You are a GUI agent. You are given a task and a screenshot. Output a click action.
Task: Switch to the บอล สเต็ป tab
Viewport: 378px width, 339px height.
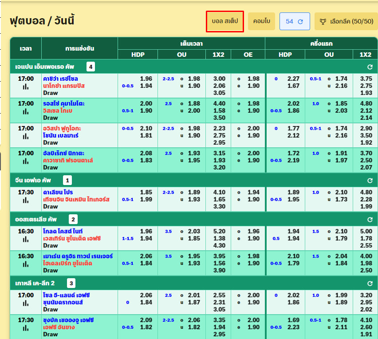[225, 21]
